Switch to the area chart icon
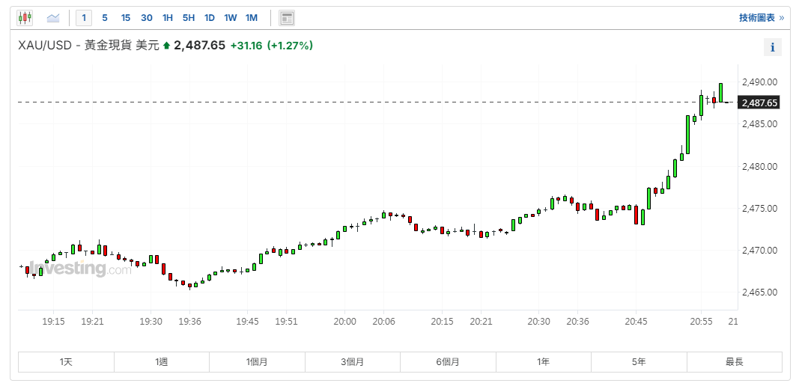The image size is (802, 389). 53,18
